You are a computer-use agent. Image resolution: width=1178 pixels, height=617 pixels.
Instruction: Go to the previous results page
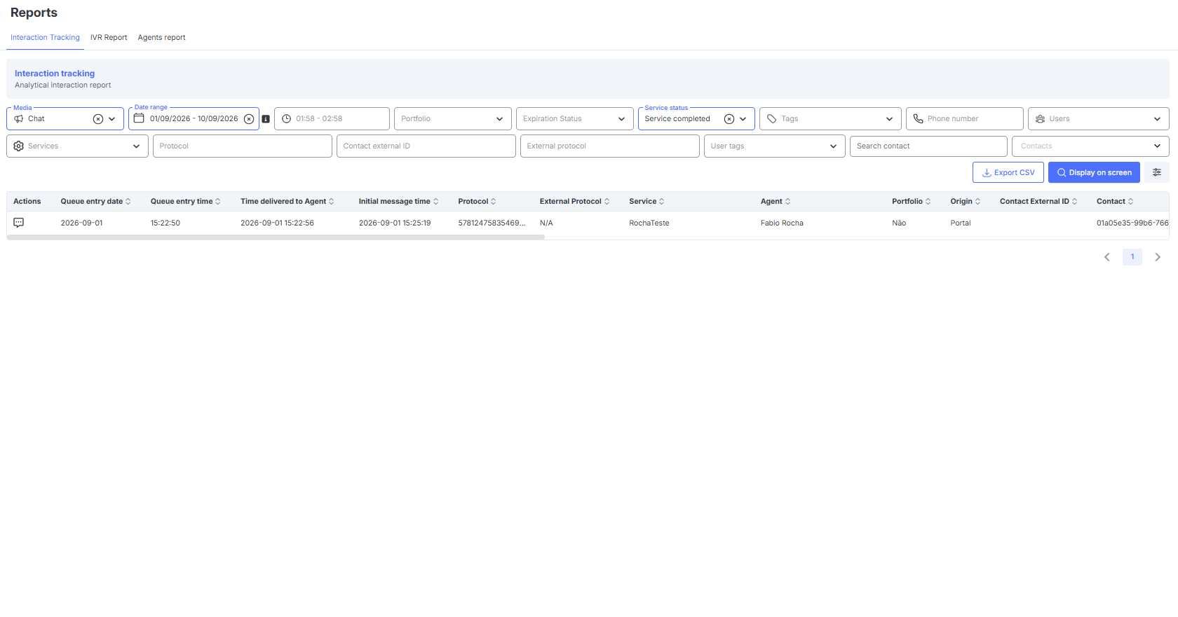click(x=1107, y=257)
